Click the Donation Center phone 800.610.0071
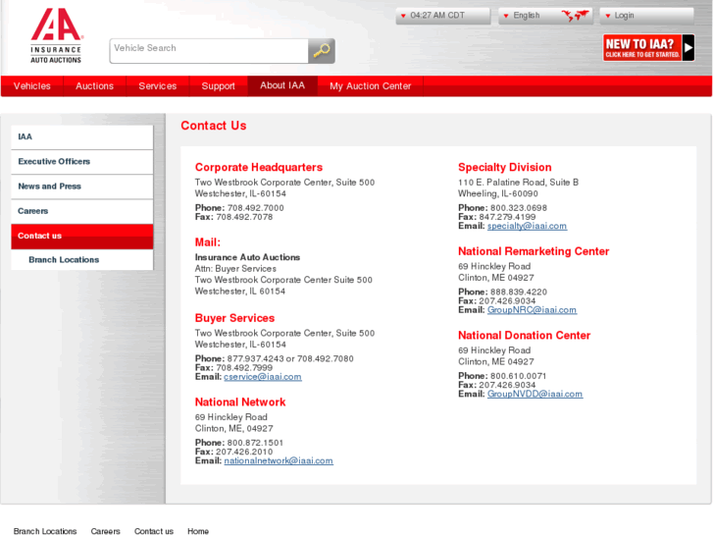The height and width of the screenshot is (535, 713). coord(518,376)
